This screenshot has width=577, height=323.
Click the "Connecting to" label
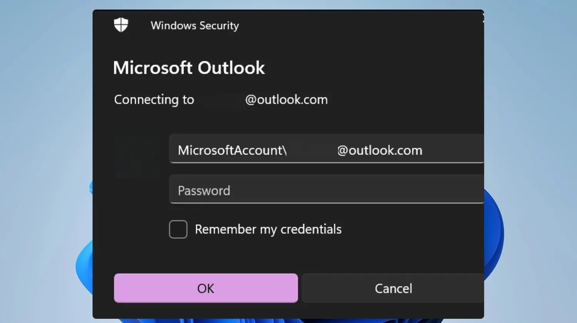[154, 100]
